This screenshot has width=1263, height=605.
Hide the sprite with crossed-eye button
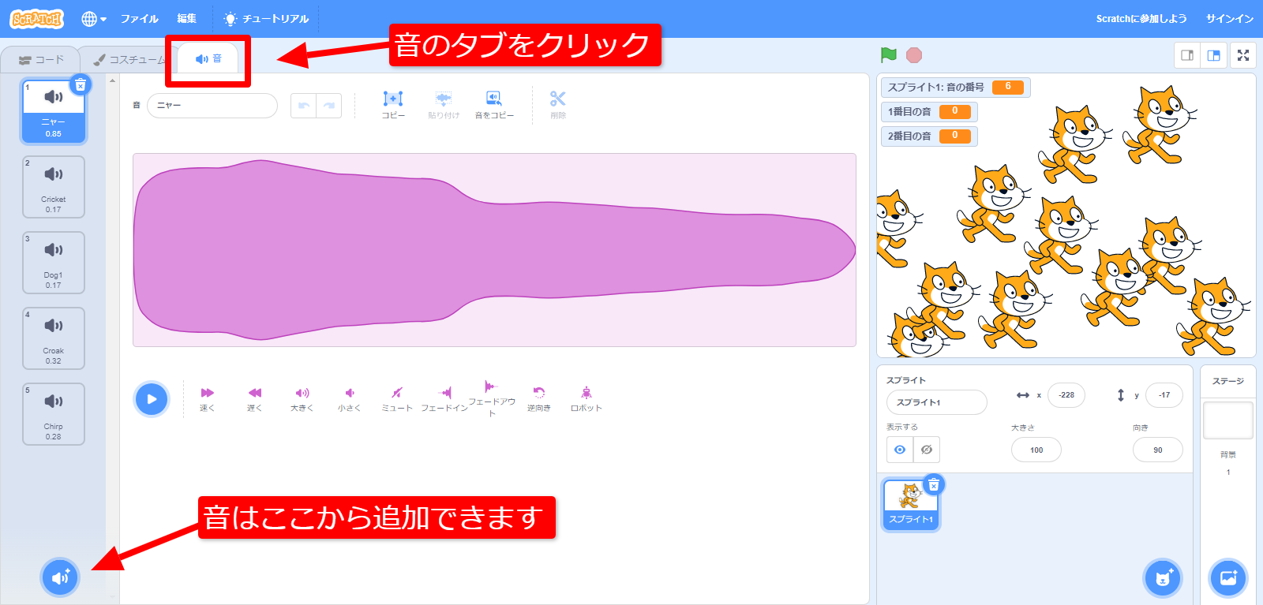click(x=927, y=450)
